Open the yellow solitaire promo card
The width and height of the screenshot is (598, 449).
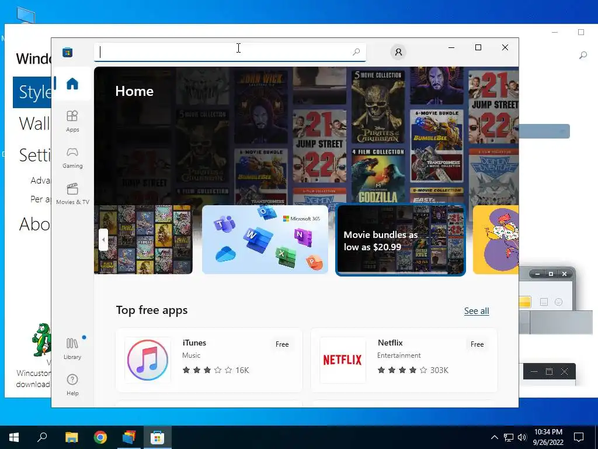[x=495, y=239]
